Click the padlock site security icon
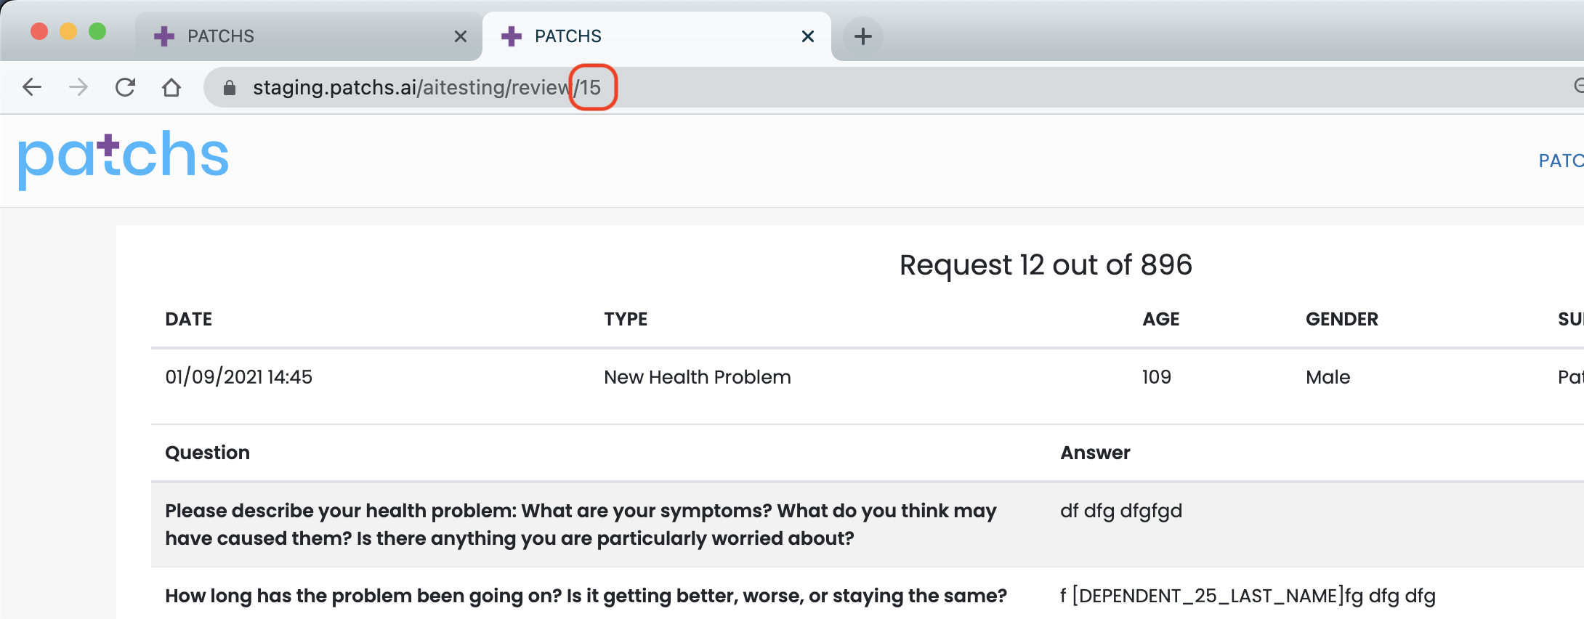Image resolution: width=1584 pixels, height=619 pixels. [230, 88]
